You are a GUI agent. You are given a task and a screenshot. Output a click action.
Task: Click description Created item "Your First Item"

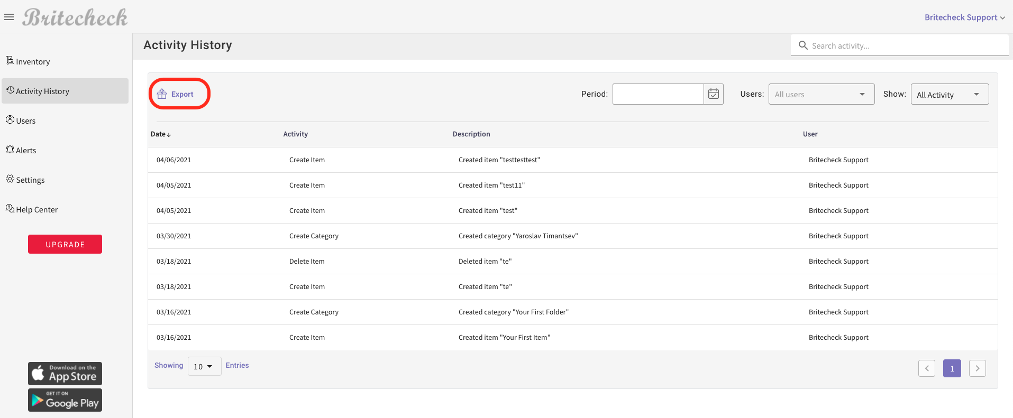coord(504,338)
